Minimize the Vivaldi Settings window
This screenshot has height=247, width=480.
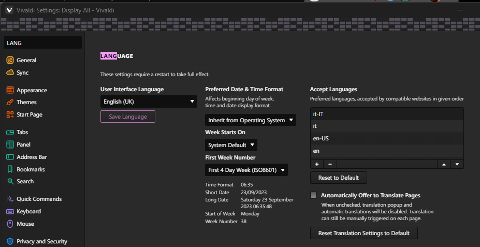pyautogui.click(x=459, y=10)
